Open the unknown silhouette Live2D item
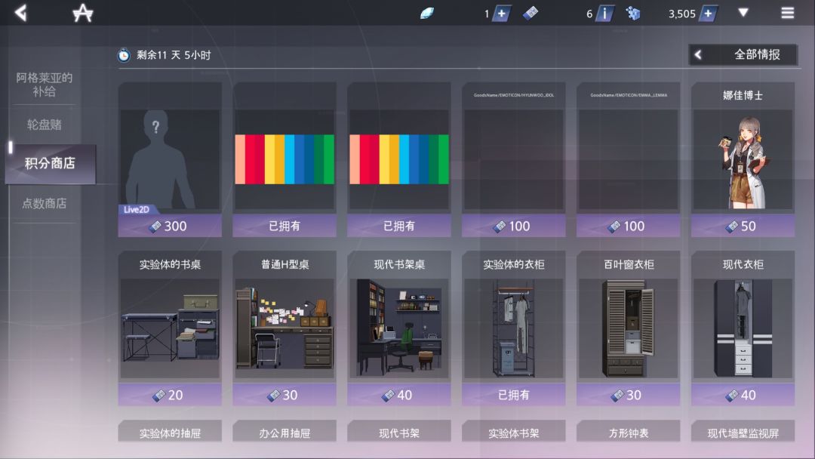This screenshot has width=815, height=459. (170, 159)
